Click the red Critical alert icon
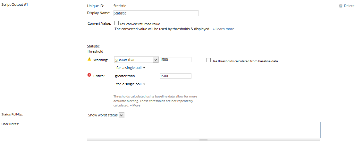This screenshot has width=355, height=143. pos(89,75)
